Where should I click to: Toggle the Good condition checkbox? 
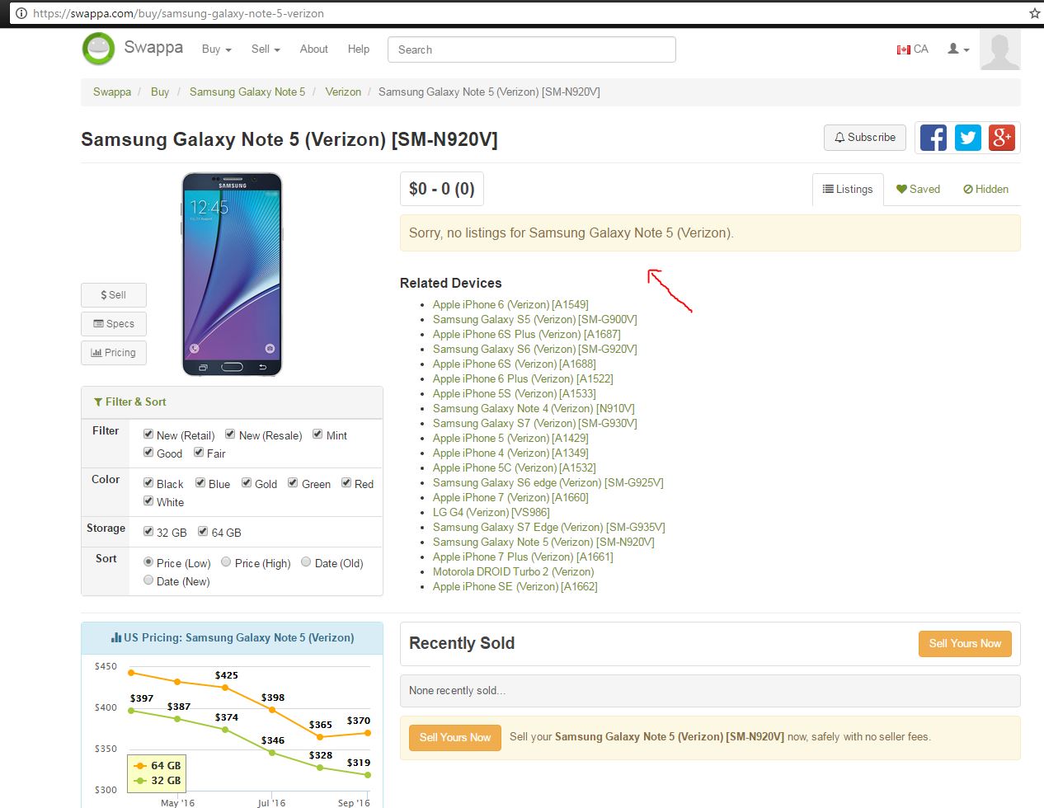[x=148, y=453]
